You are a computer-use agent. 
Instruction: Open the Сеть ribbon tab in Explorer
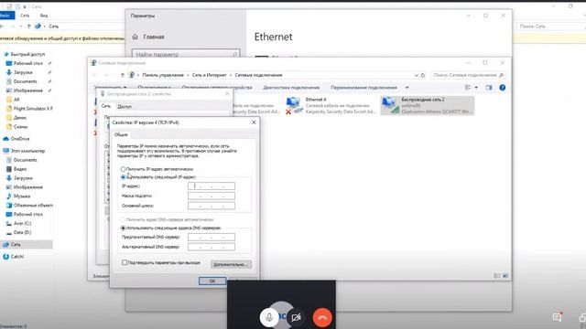tap(25, 16)
